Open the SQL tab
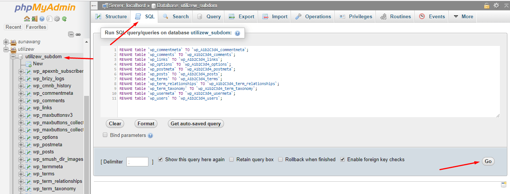 click(145, 16)
